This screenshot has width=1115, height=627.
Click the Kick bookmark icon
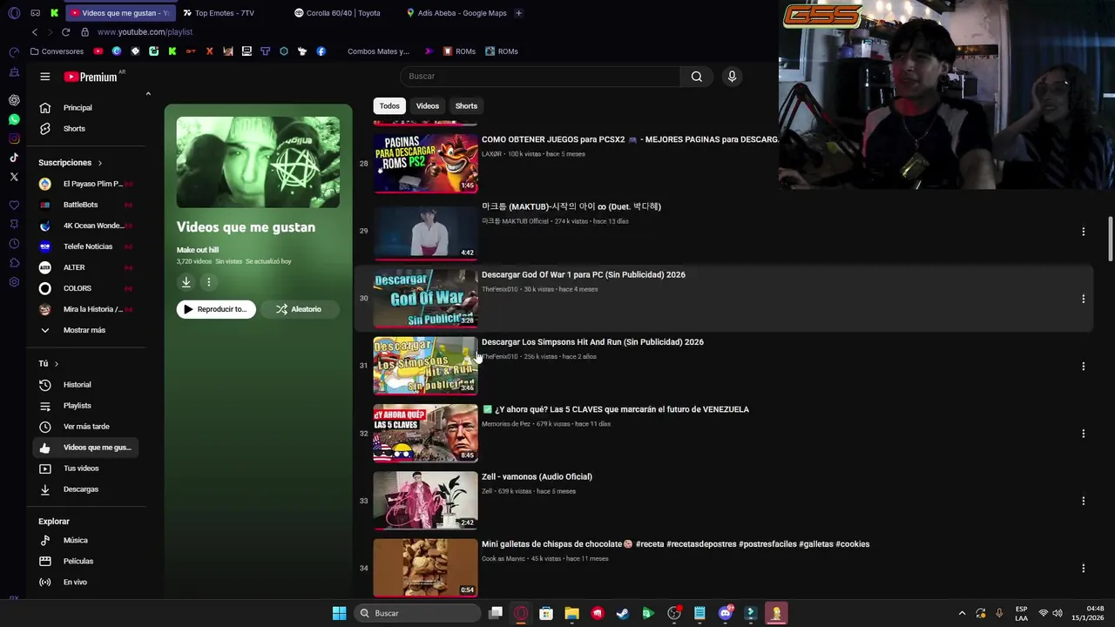(x=172, y=51)
